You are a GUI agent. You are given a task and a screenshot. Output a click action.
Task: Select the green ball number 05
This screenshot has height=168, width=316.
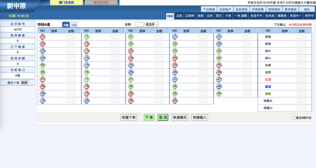click(x=43, y=65)
